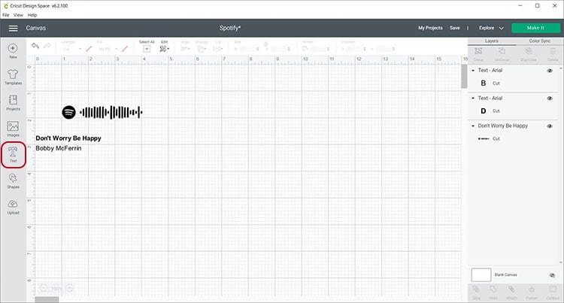The width and height of the screenshot is (564, 303).
Task: Open the Flip dropdown
Action: [x=218, y=49]
